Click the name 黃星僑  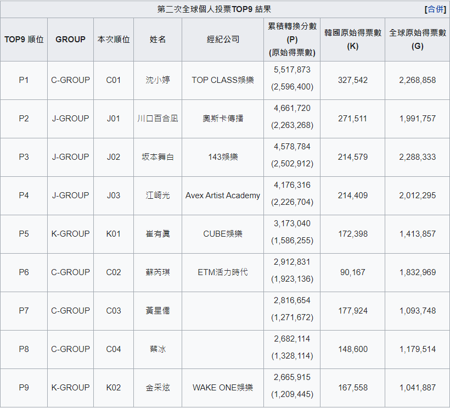tap(157, 311)
